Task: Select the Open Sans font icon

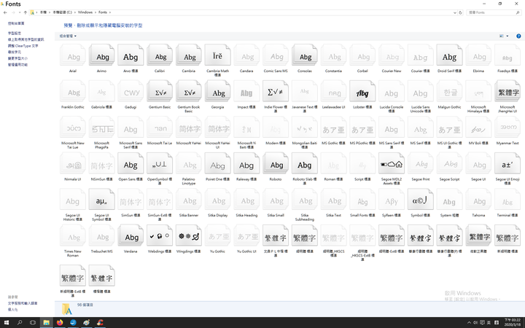Action: 131,164
